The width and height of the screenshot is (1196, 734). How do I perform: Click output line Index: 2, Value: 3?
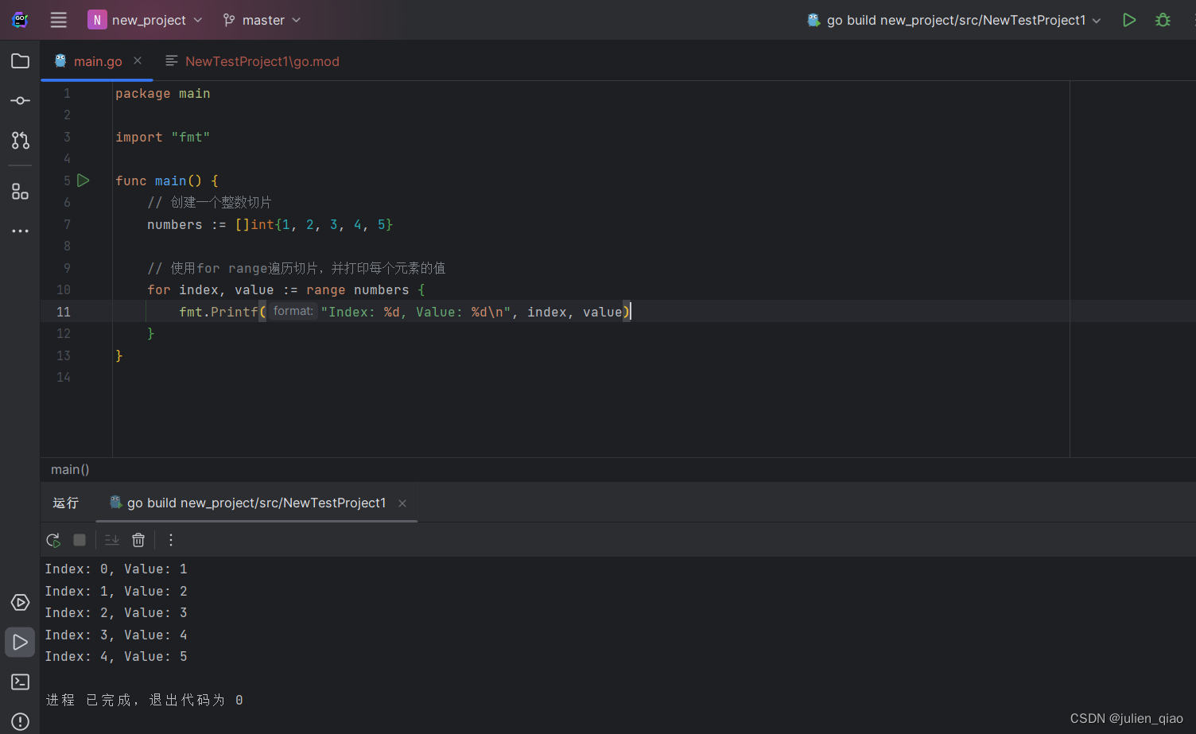click(x=116, y=612)
